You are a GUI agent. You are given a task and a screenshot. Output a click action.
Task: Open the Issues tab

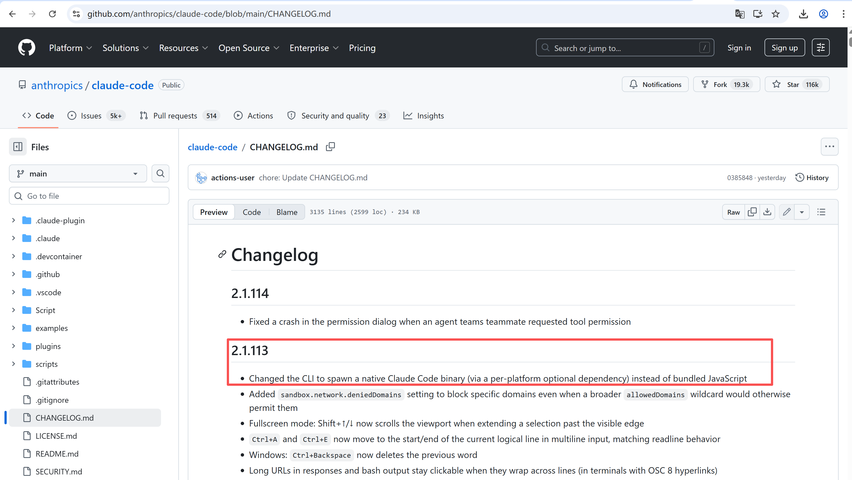(96, 115)
